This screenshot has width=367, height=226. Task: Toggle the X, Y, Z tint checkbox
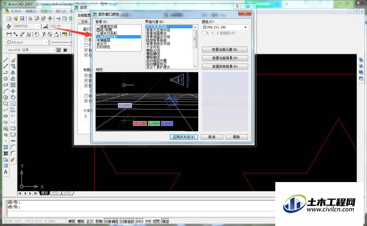point(204,33)
